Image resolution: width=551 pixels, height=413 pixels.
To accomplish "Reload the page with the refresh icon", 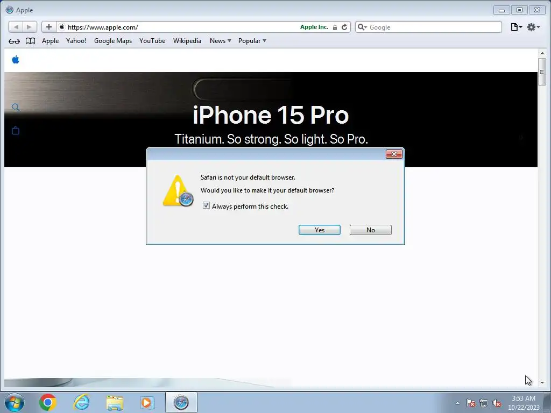I will (344, 27).
